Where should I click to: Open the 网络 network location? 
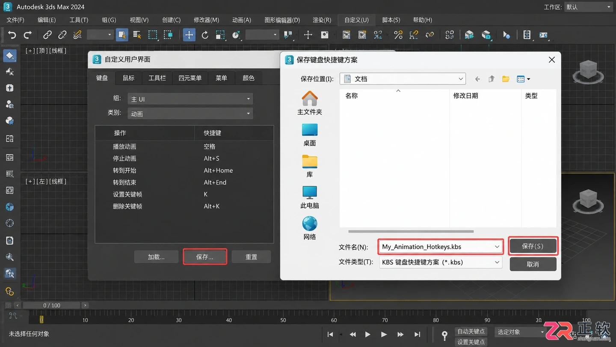[310, 229]
